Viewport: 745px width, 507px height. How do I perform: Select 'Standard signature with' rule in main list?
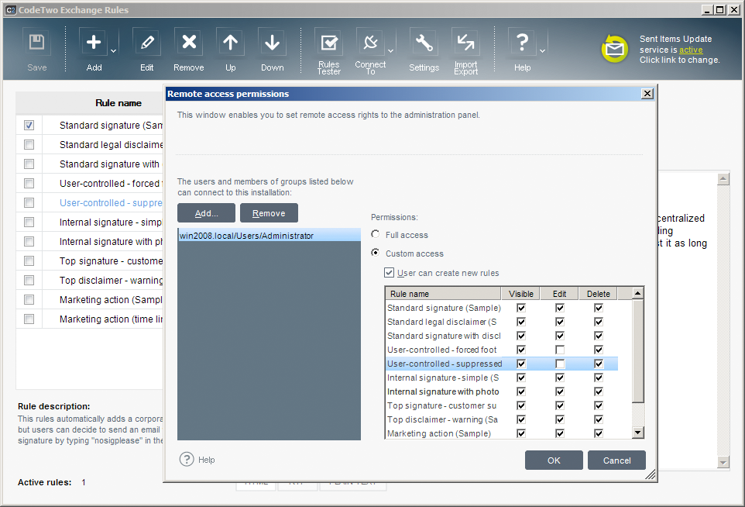coord(109,164)
